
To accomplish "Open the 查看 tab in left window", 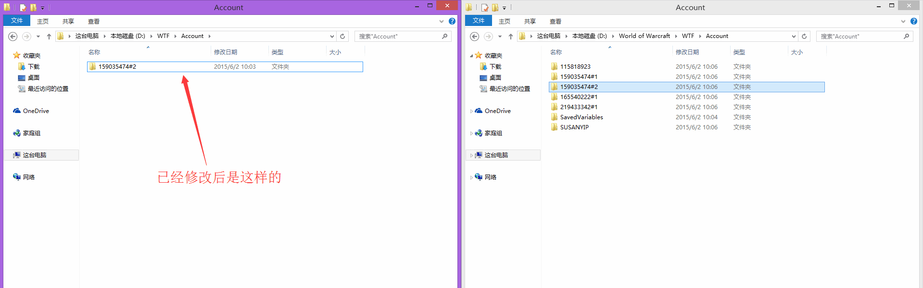I will [94, 22].
